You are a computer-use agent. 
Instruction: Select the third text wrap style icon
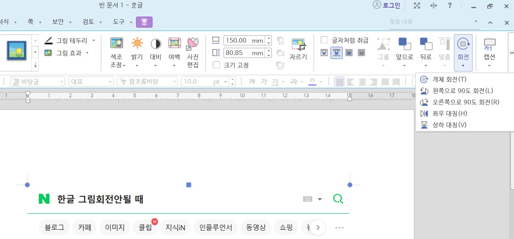(349, 53)
